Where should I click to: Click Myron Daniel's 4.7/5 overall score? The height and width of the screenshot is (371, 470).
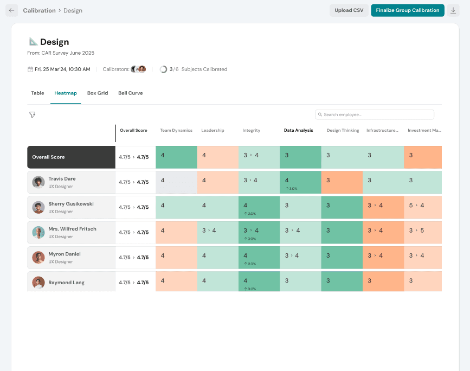pyautogui.click(x=134, y=257)
